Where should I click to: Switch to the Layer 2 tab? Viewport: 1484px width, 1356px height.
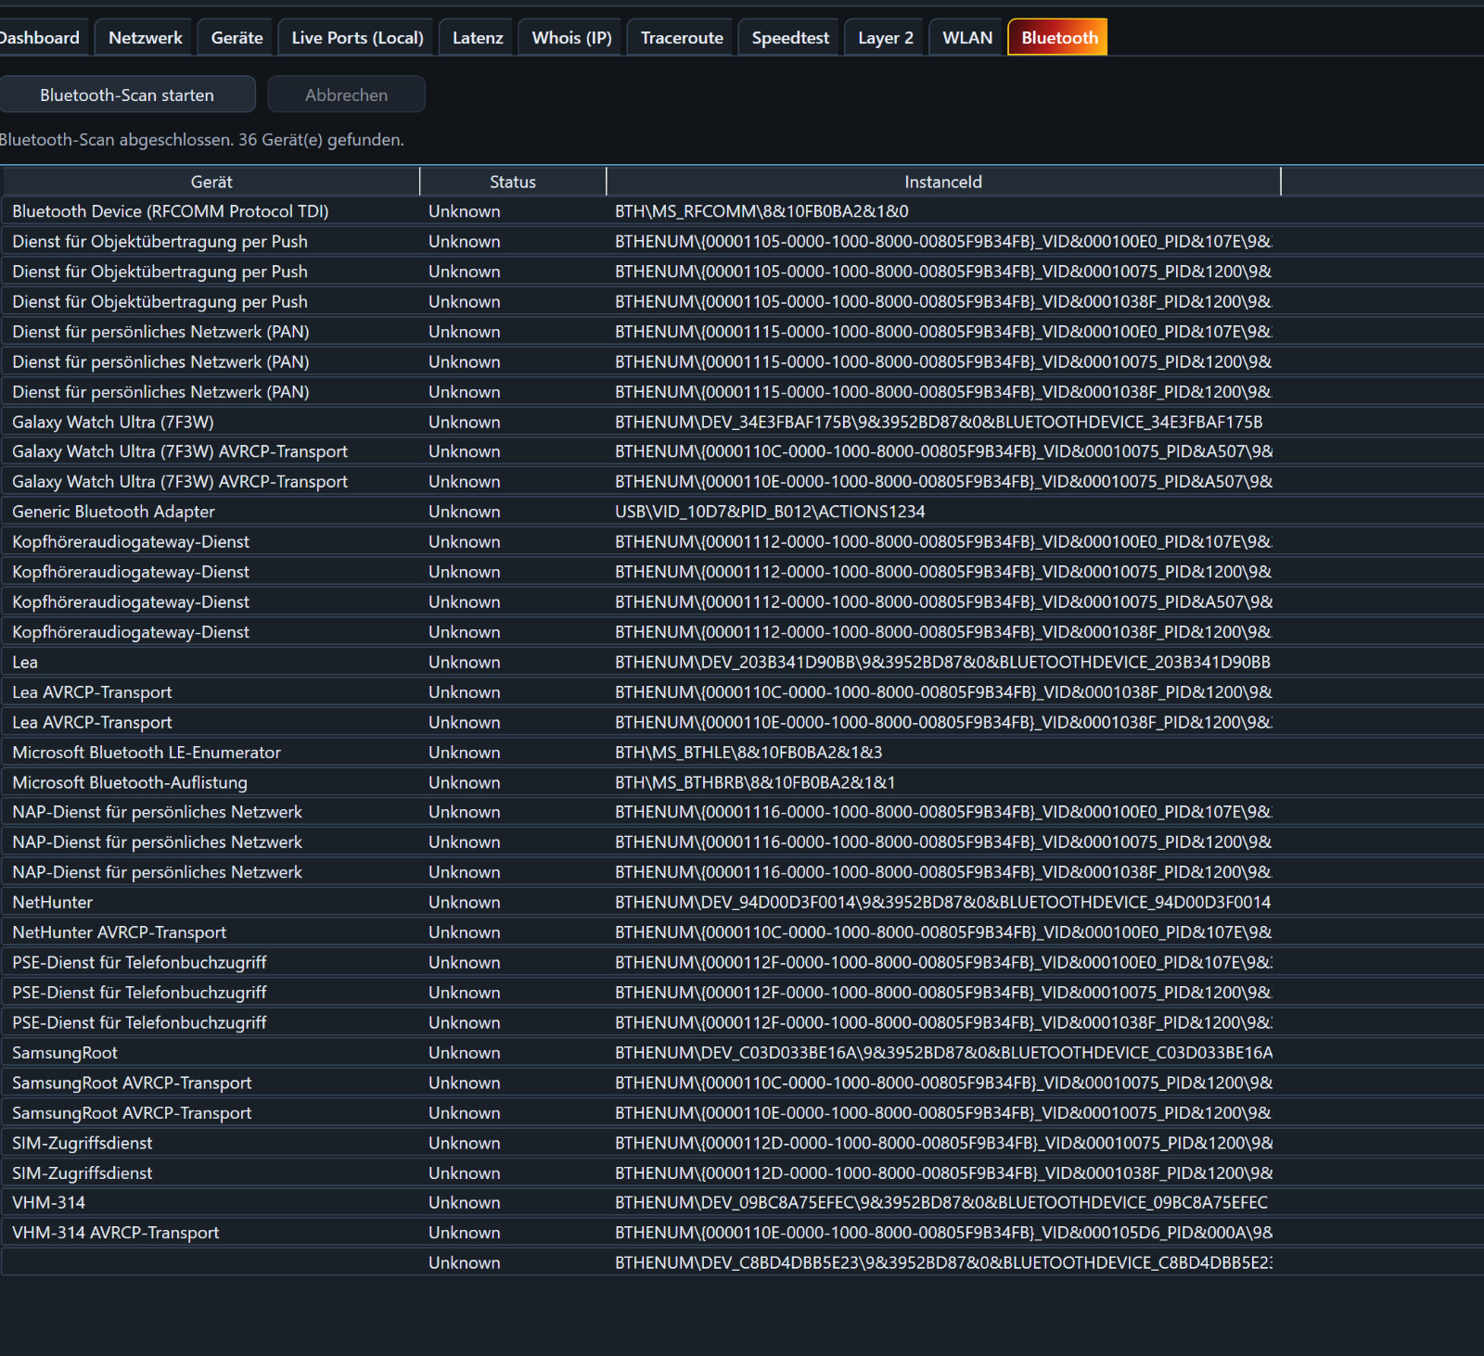[885, 38]
